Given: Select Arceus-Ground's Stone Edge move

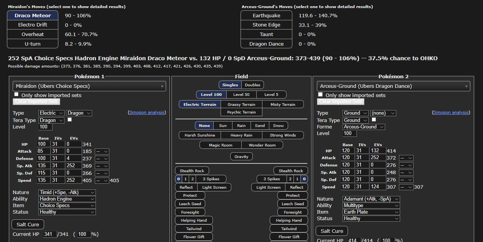Looking at the screenshot, I should coord(266,25).
